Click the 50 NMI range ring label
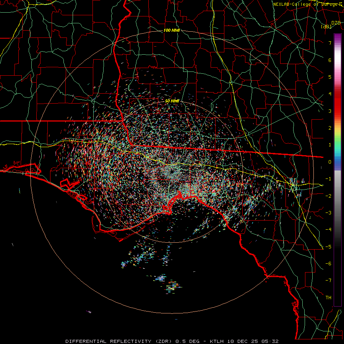Image resolution: width=344 pixels, height=344 pixels. [172, 101]
